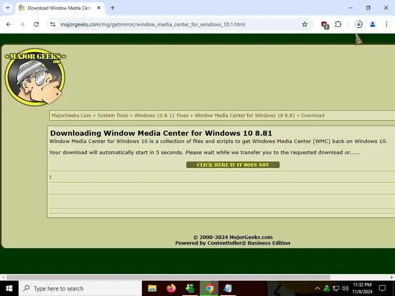This screenshot has height=296, width=395.
Task: Click the forward navigation arrow
Action: 22,24
